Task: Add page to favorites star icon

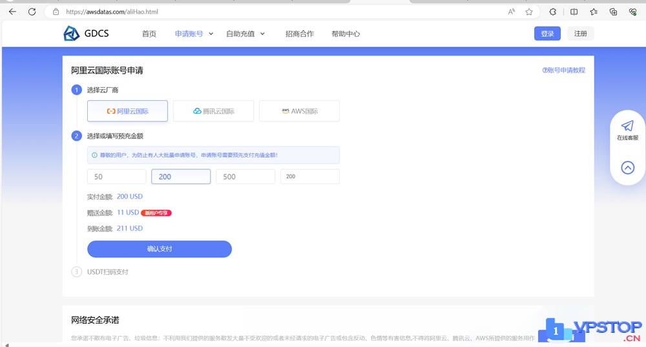Action: click(529, 12)
